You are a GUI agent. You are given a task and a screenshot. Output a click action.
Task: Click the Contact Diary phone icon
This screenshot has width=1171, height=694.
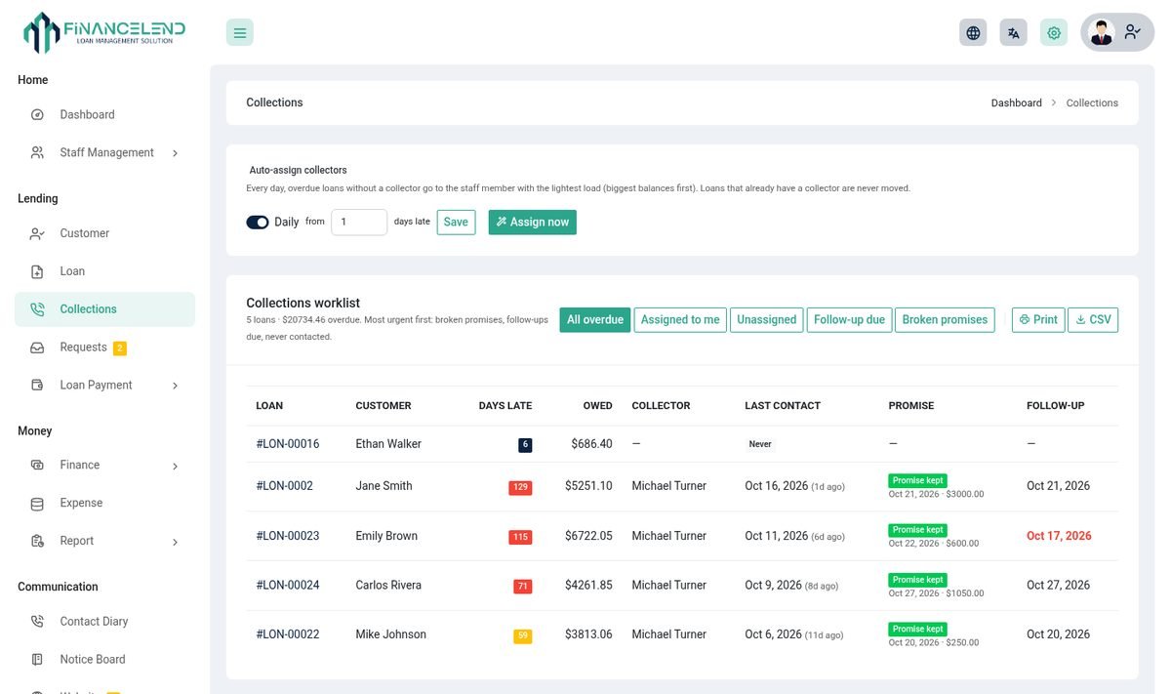[37, 622]
